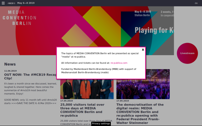The height and width of the screenshot is (126, 202).
Task: Click the 'GOOD NEWS: only 11 month left' paragraph
Action: click(30, 101)
